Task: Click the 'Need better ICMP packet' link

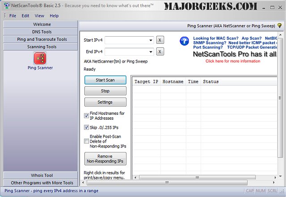Action: point(252,43)
